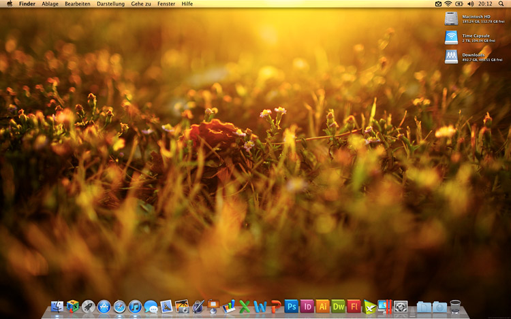Open Spotlight search magnifier icon

click(501, 3)
